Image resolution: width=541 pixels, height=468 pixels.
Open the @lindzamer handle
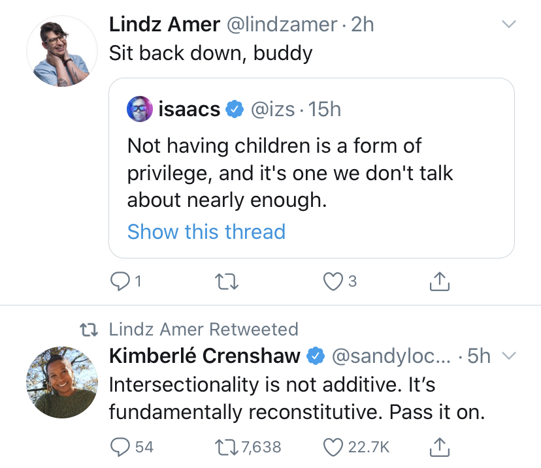(282, 24)
